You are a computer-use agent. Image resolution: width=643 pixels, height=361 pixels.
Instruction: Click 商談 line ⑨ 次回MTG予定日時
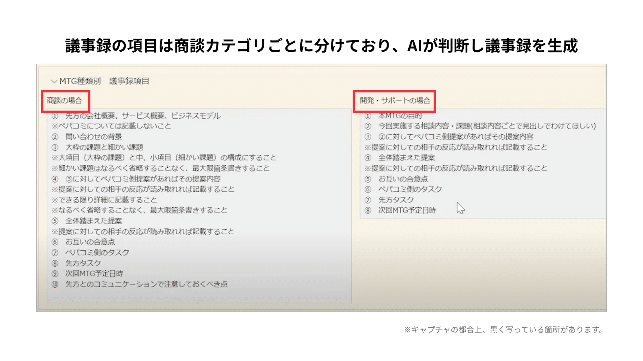pyautogui.click(x=87, y=274)
